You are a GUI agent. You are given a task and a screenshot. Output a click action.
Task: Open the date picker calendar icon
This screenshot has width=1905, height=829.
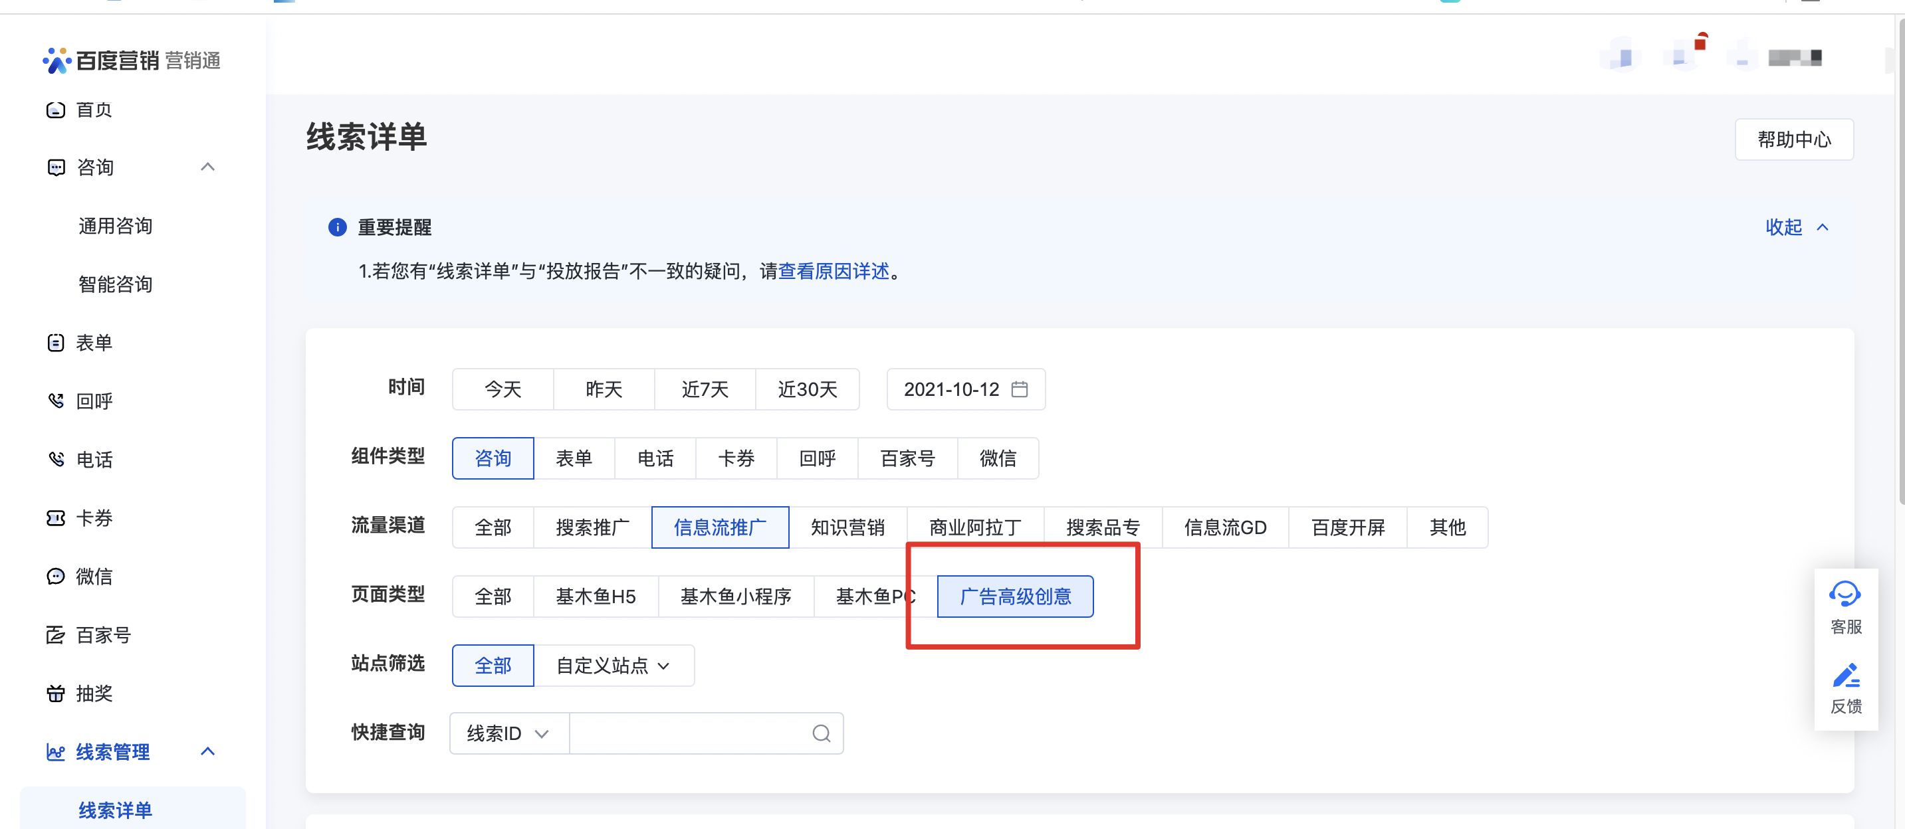pyautogui.click(x=1019, y=389)
